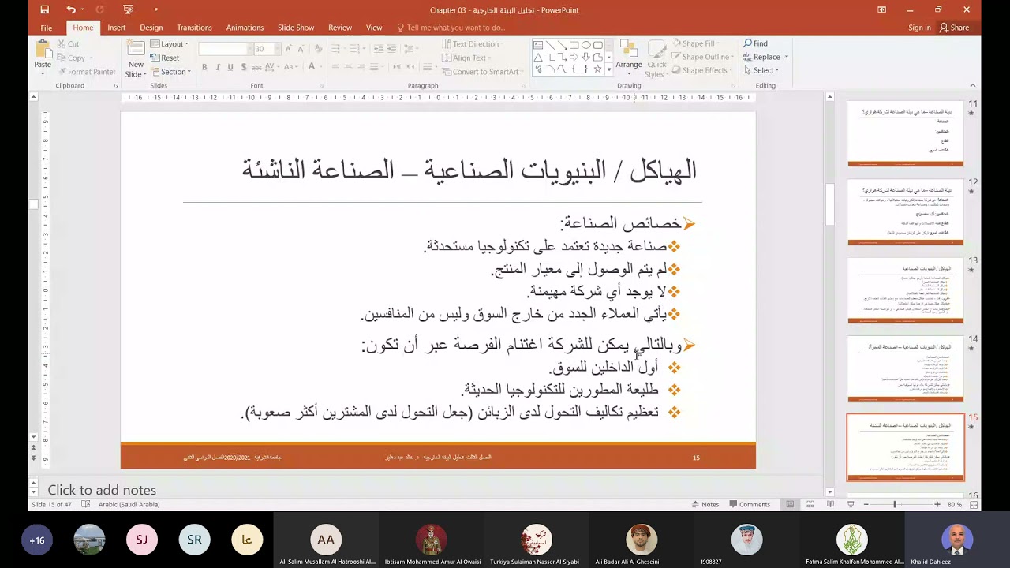Justify the text

point(374,68)
